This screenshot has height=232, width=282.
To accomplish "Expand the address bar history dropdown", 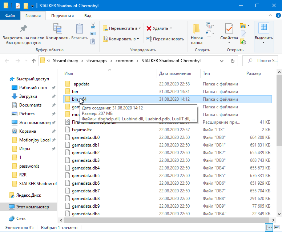I will tap(222, 61).
